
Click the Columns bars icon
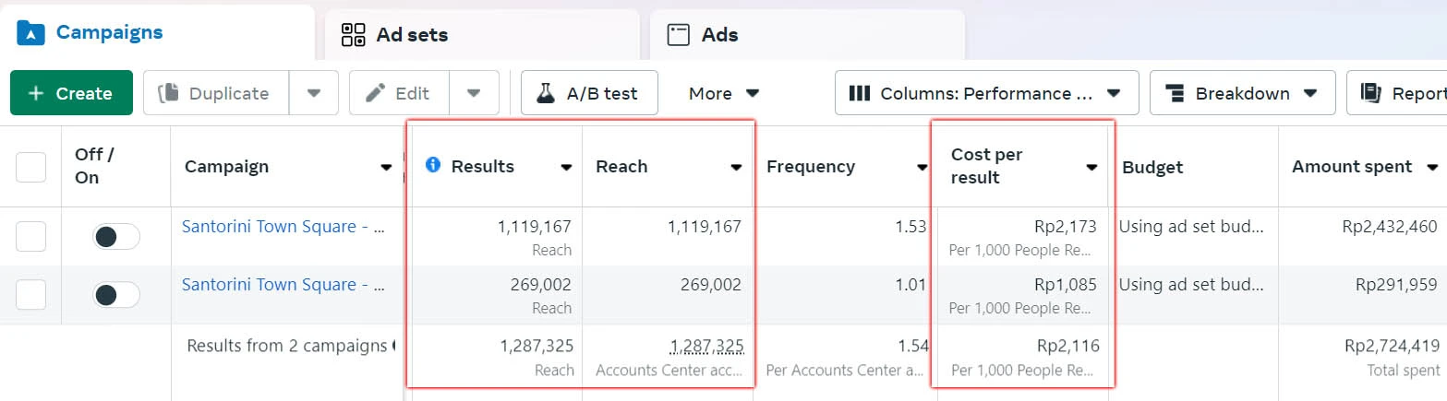pos(860,93)
